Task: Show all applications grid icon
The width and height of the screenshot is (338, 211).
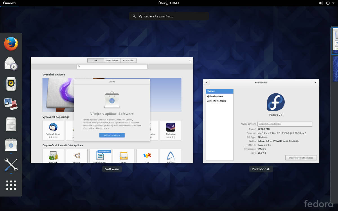Action: [x=11, y=185]
